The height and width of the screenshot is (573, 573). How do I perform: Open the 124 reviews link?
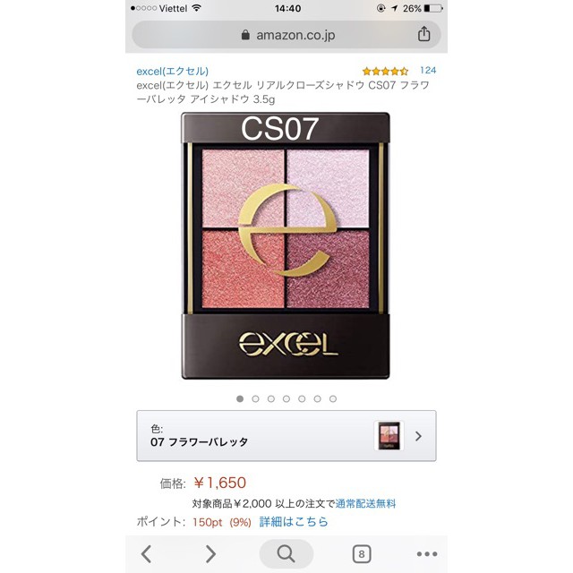(428, 70)
